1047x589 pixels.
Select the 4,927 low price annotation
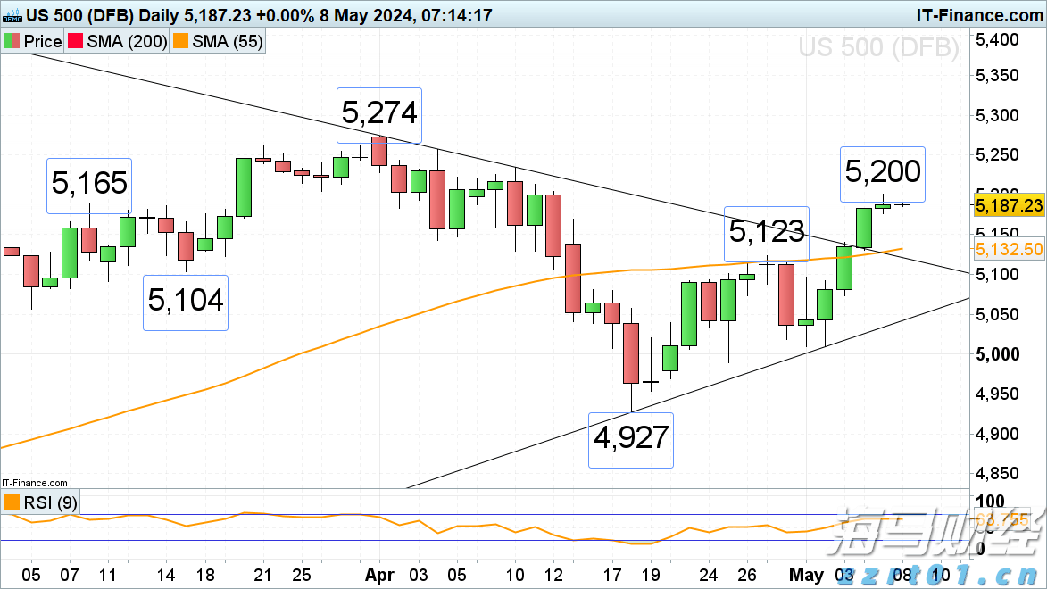(630, 440)
